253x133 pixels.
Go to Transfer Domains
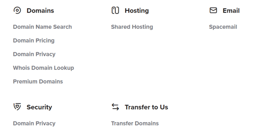(x=135, y=123)
